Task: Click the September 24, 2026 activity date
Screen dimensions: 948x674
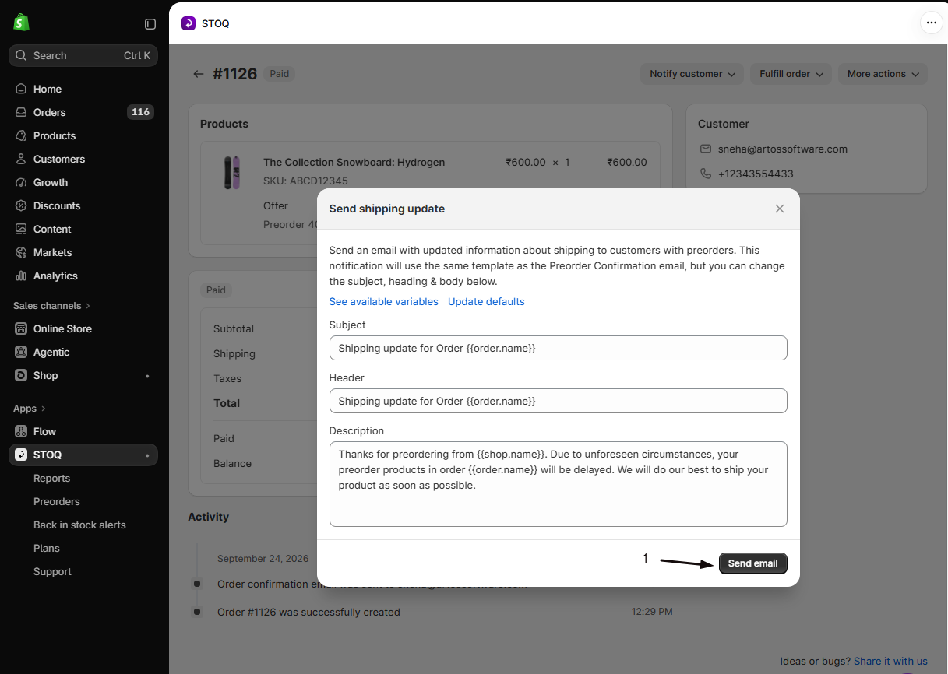Action: click(263, 558)
